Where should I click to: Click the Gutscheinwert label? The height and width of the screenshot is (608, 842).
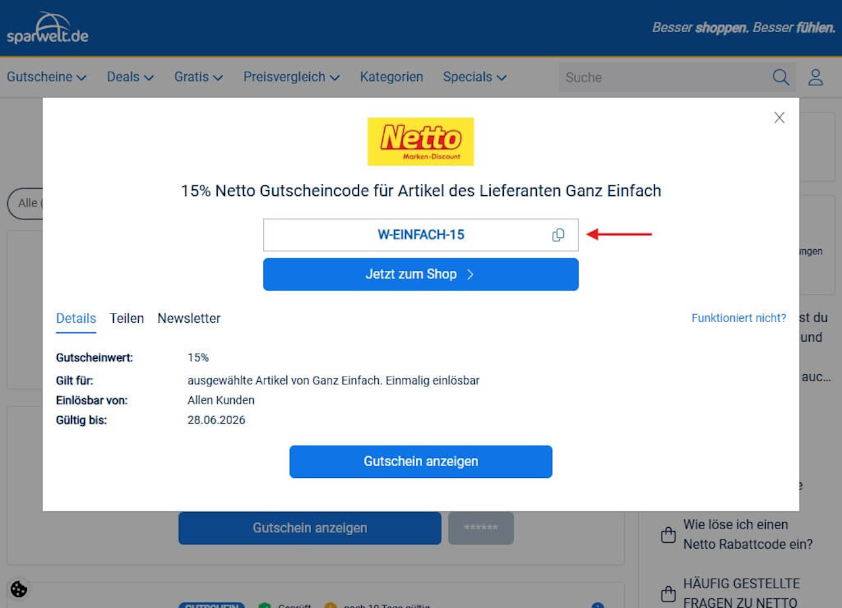[95, 358]
